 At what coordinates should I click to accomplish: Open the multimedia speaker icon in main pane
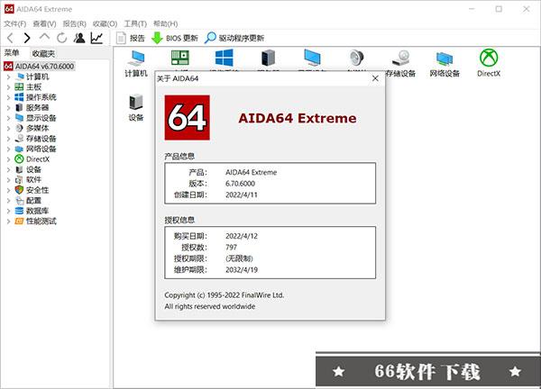click(x=356, y=58)
